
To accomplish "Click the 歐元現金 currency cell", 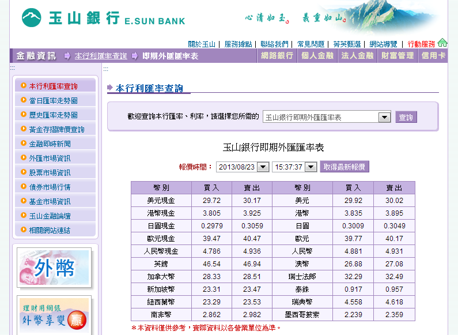I will click(161, 239).
